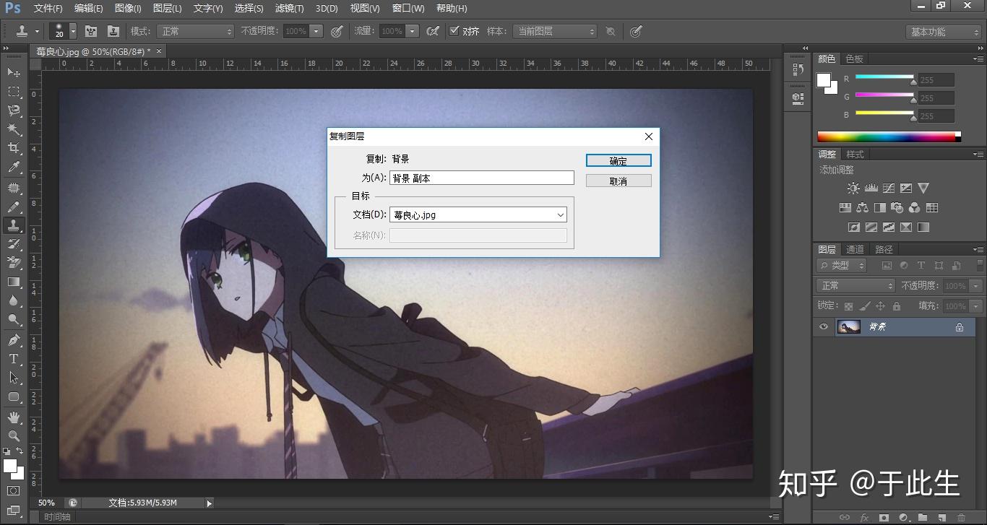Image resolution: width=987 pixels, height=525 pixels.
Task: Expand the options bar Opacity dropdown arrow
Action: pyautogui.click(x=316, y=31)
